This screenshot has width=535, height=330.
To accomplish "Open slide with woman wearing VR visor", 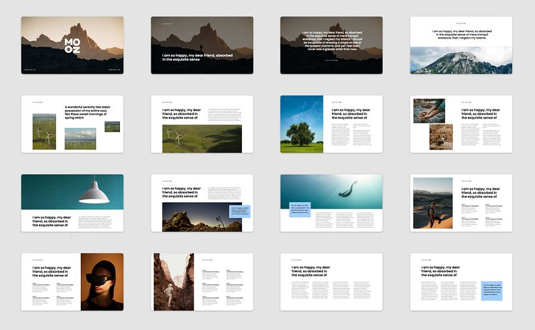I will (72, 282).
